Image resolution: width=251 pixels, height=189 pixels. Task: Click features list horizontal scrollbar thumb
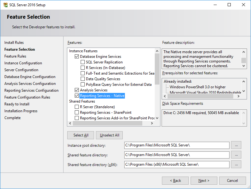tap(107, 123)
